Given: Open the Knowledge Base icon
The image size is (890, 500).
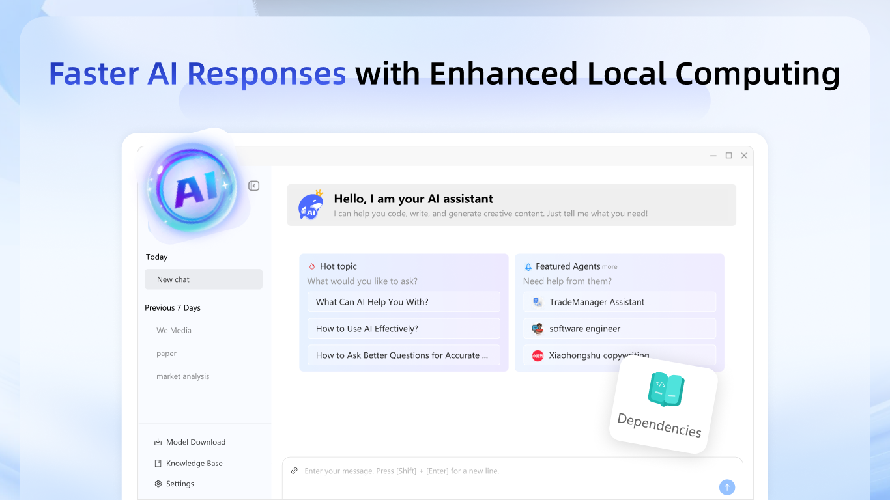Looking at the screenshot, I should coord(157,463).
